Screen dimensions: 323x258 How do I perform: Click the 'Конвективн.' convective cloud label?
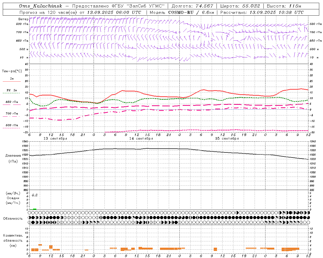(x=13, y=236)
